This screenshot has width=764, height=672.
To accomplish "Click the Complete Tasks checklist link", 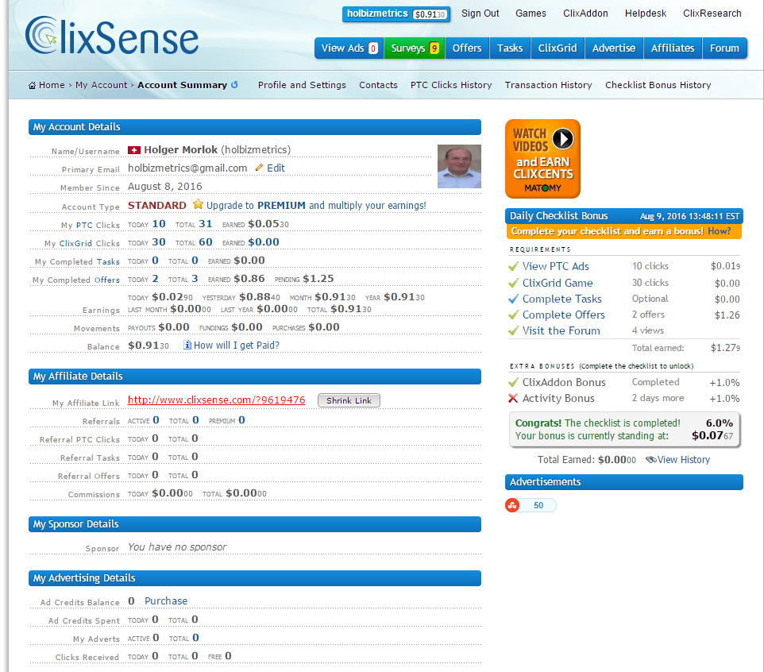I will click(x=561, y=299).
